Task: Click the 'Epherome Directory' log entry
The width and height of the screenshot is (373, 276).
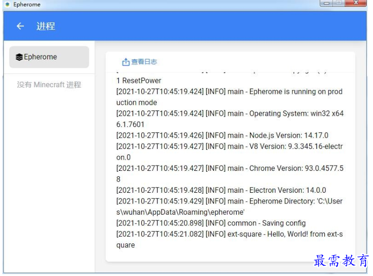Action: click(x=230, y=206)
